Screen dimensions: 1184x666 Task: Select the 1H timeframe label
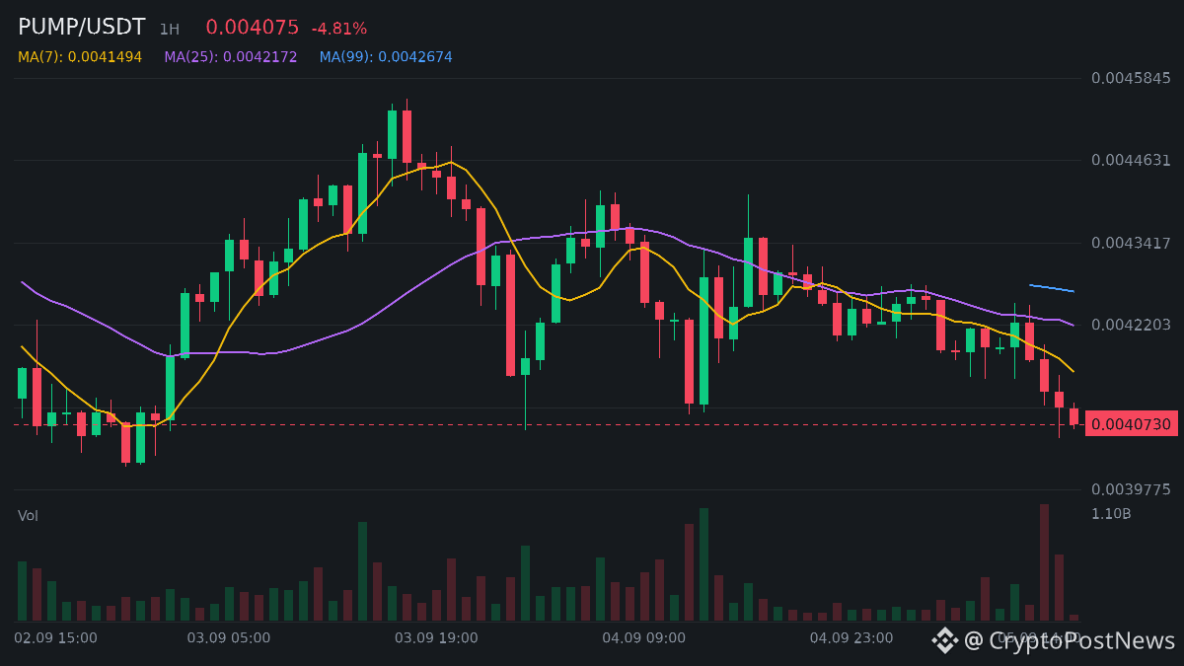pos(170,30)
